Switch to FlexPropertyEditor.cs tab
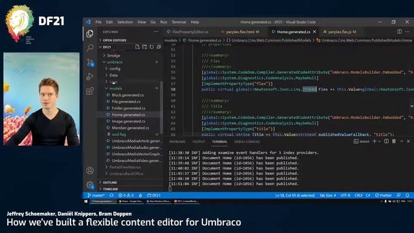This screenshot has height=233, width=414. click(x=190, y=32)
